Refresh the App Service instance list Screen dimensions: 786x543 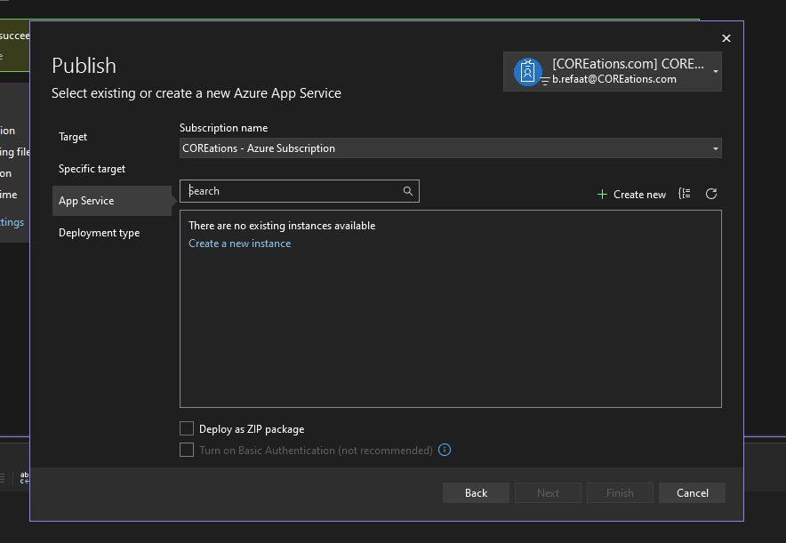point(710,194)
